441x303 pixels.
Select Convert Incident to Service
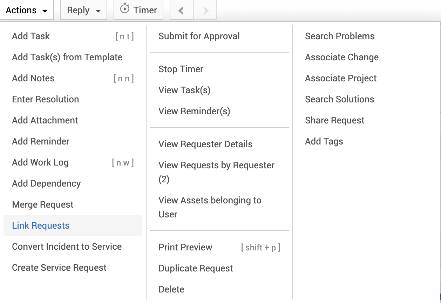pos(67,247)
